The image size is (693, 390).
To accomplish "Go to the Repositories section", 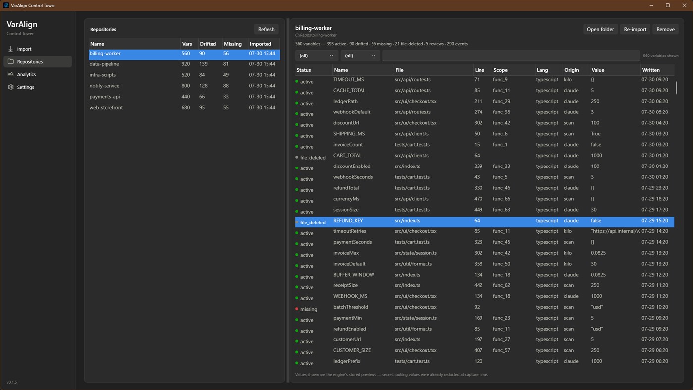I will coord(38,62).
